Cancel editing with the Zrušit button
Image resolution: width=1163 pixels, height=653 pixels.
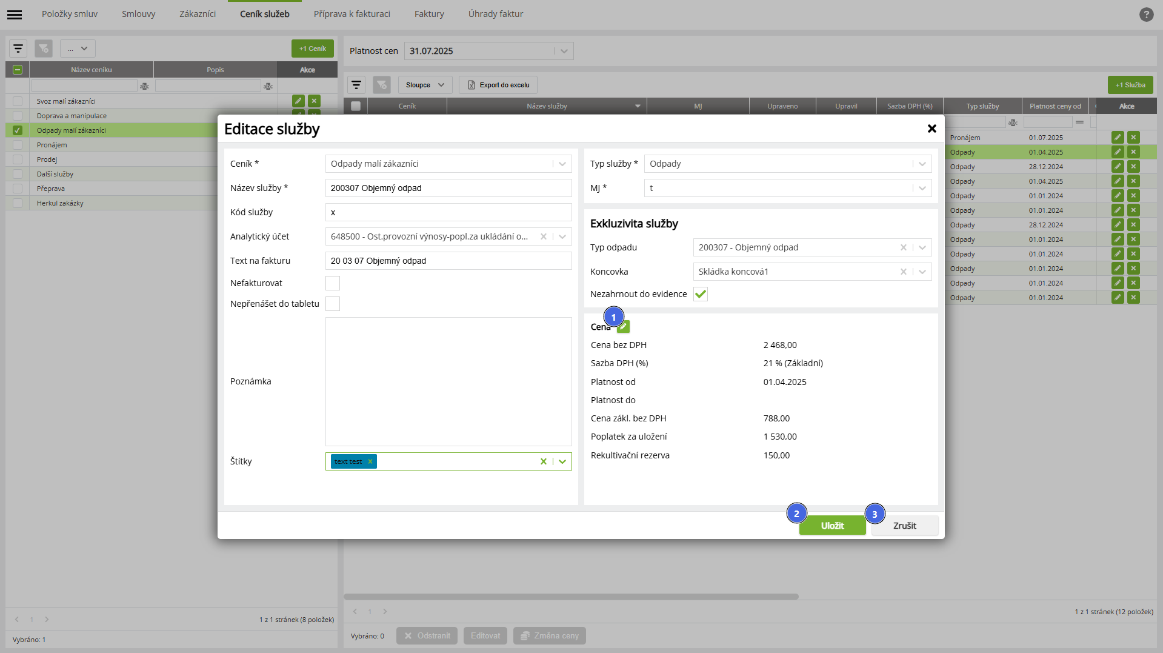pos(904,526)
